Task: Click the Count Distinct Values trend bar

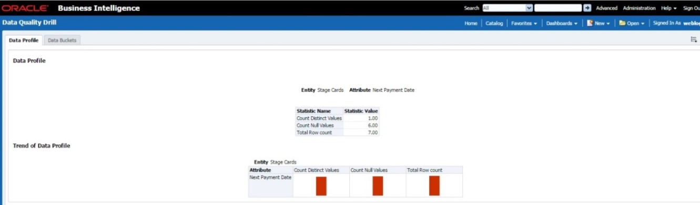Action: (321, 186)
